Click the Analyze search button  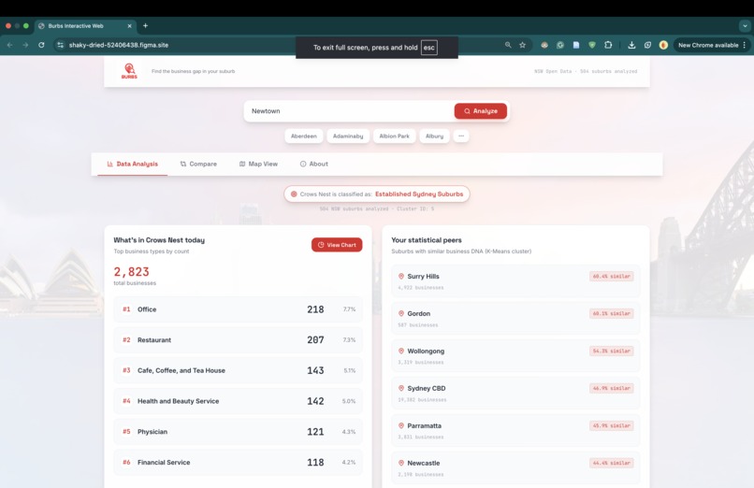pos(481,111)
